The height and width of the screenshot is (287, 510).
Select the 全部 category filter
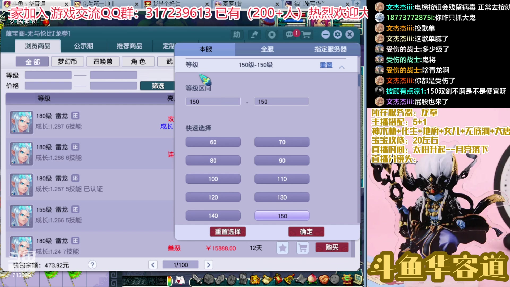32,62
